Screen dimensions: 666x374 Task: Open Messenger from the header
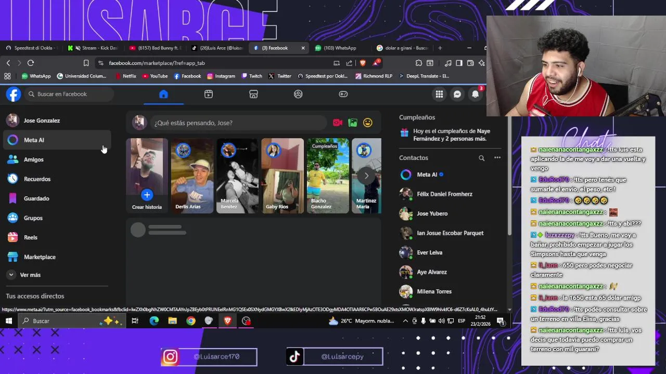[x=457, y=94]
